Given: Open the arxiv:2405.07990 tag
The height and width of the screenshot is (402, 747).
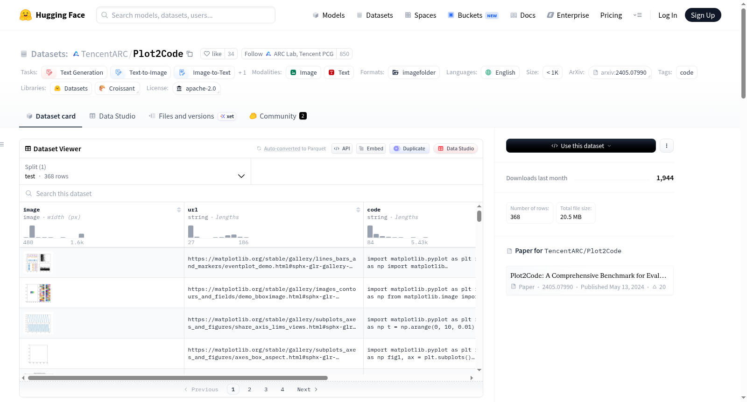Looking at the screenshot, I should click(620, 72).
